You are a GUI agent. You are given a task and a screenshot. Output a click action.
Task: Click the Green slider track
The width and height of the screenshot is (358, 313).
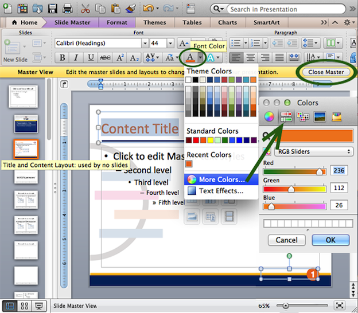(294, 189)
